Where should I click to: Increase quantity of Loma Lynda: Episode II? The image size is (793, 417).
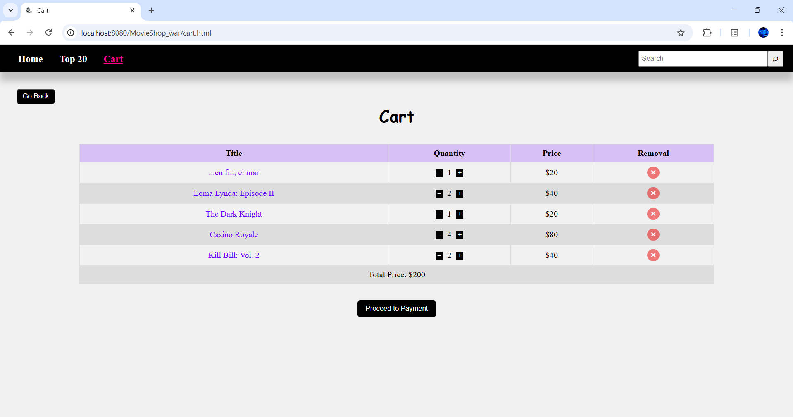click(x=460, y=194)
